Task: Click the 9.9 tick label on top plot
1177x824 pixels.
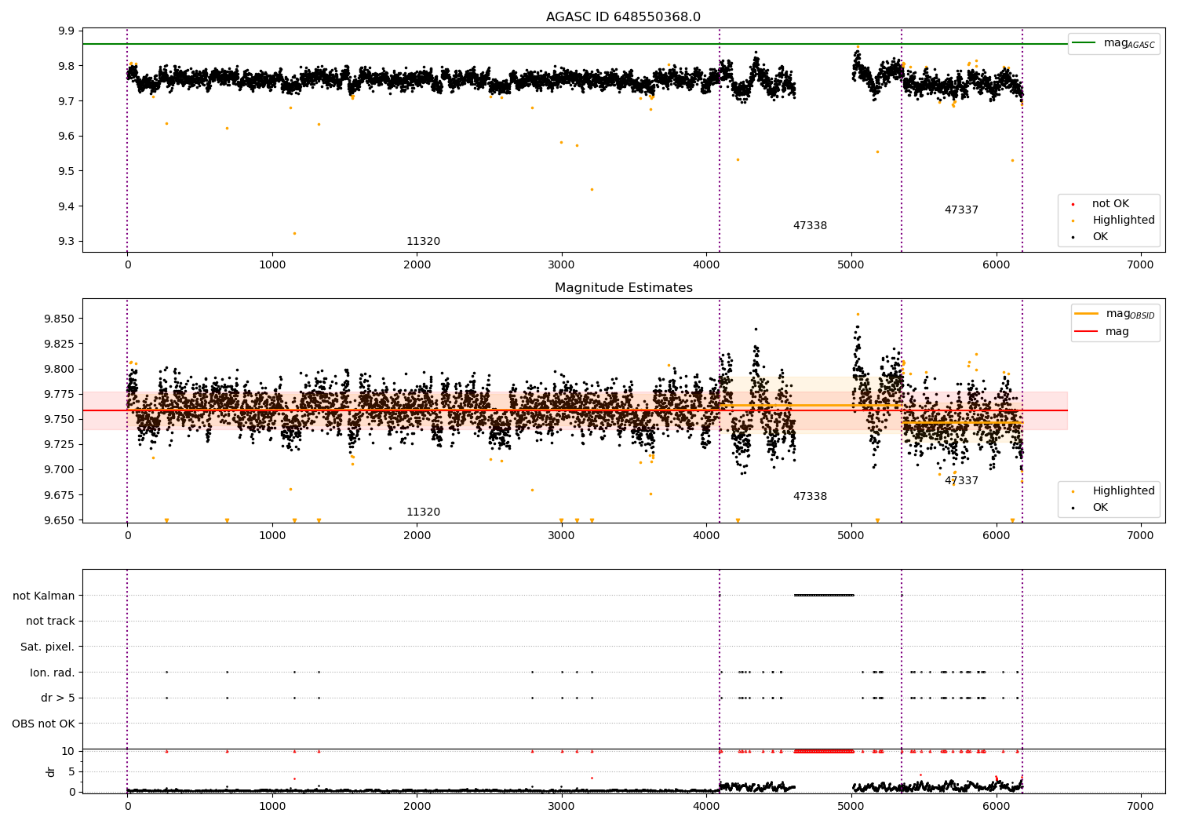Action: pos(67,31)
